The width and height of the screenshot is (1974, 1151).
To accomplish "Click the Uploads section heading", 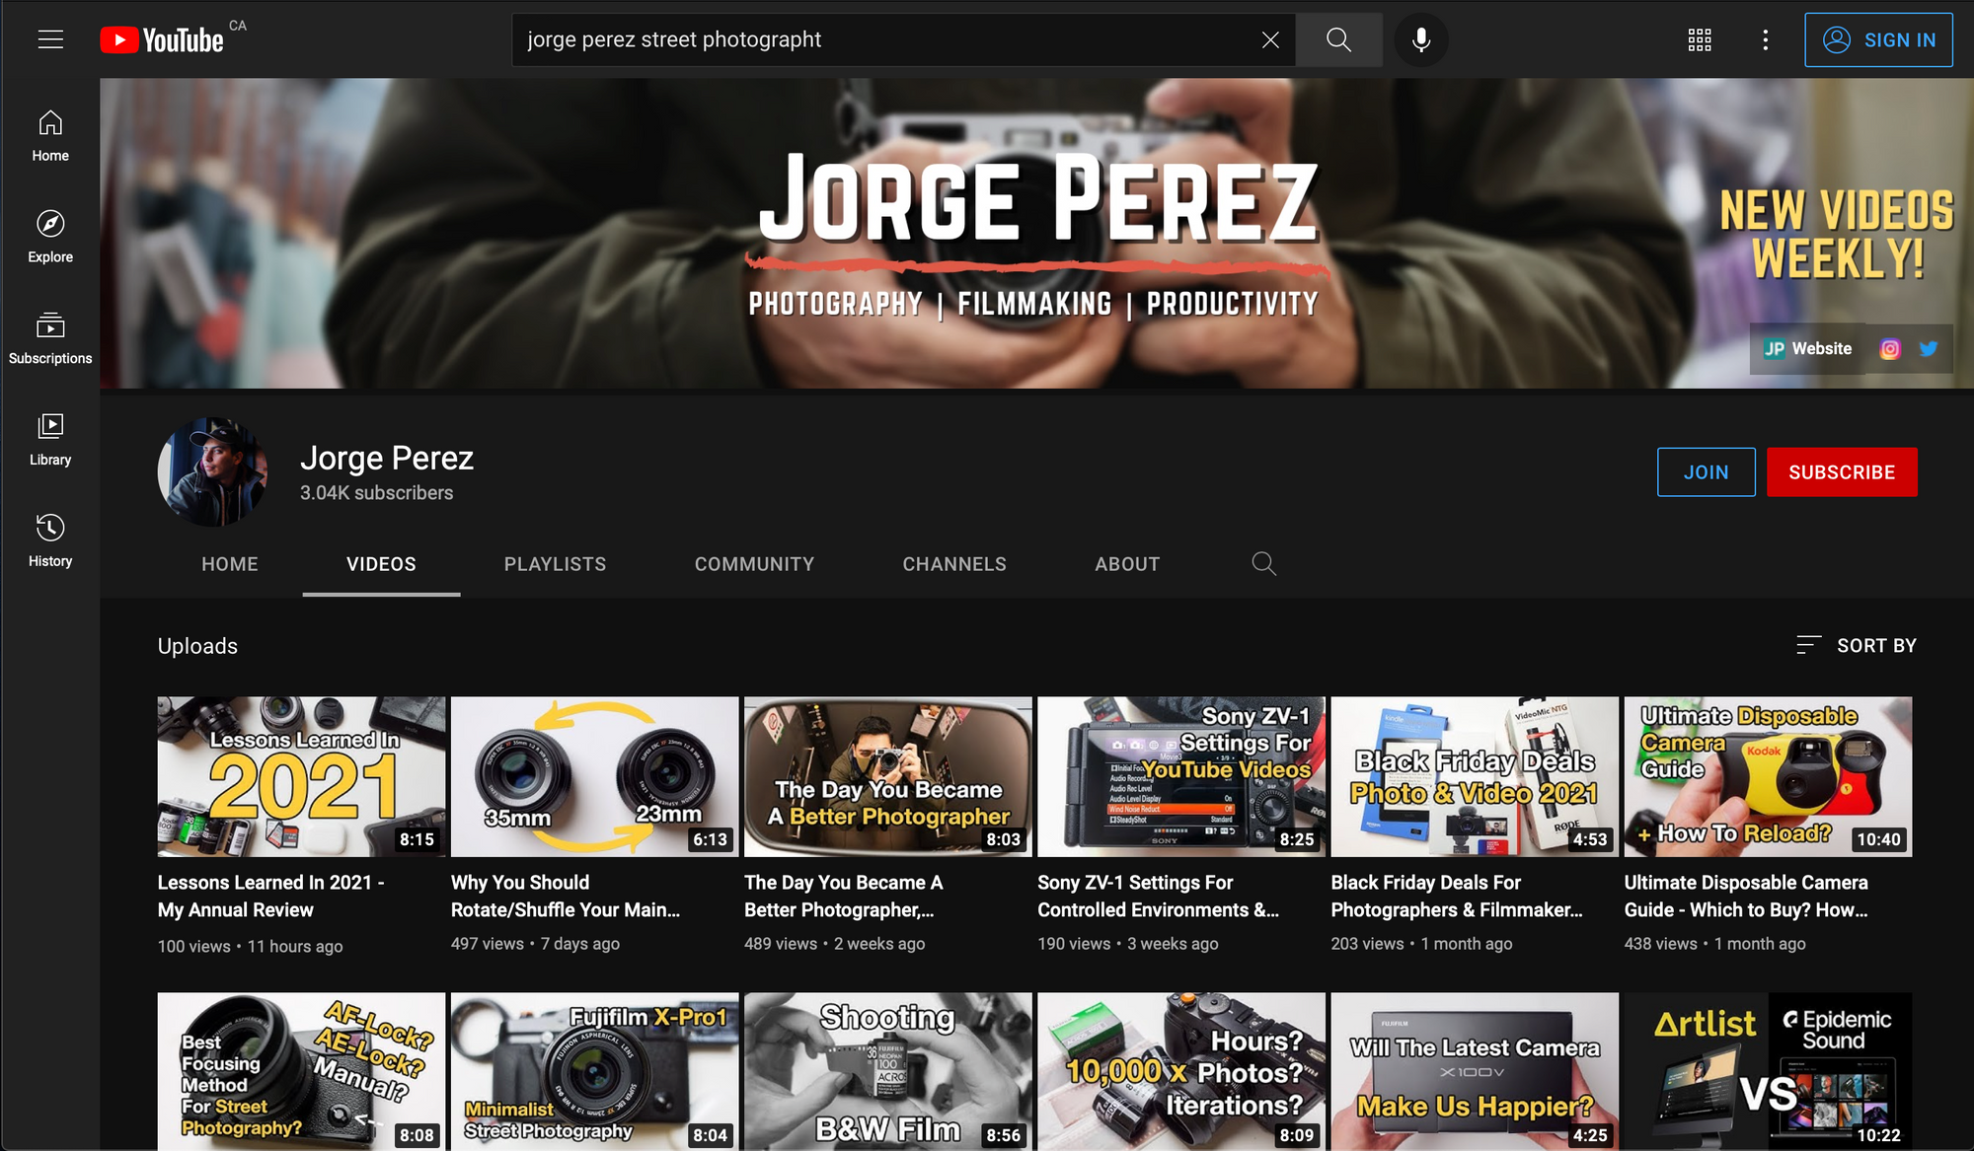I will 197,646.
